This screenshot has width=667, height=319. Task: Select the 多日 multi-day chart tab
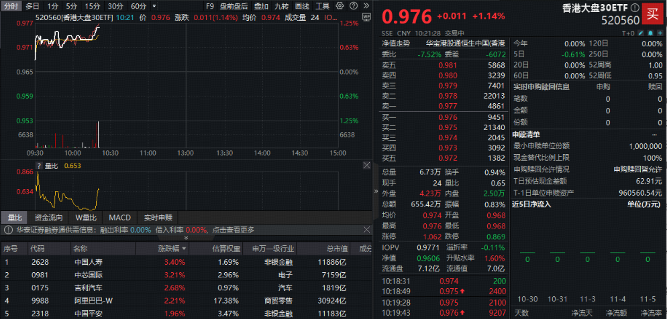[x=32, y=6]
